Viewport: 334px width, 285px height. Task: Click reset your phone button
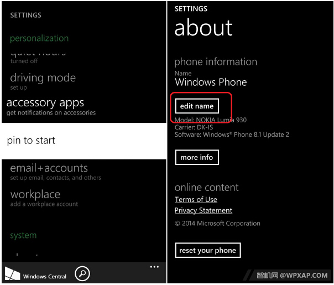[x=208, y=250]
